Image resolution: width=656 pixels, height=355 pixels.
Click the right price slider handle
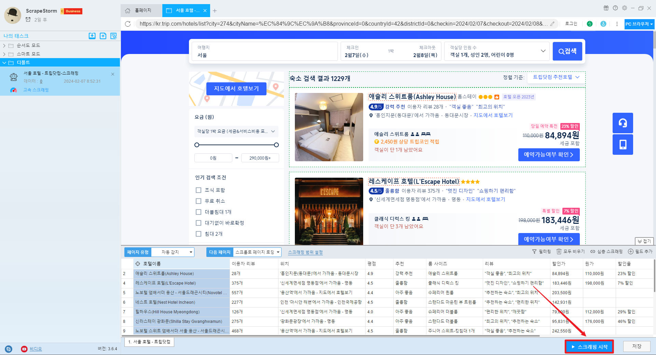(276, 145)
